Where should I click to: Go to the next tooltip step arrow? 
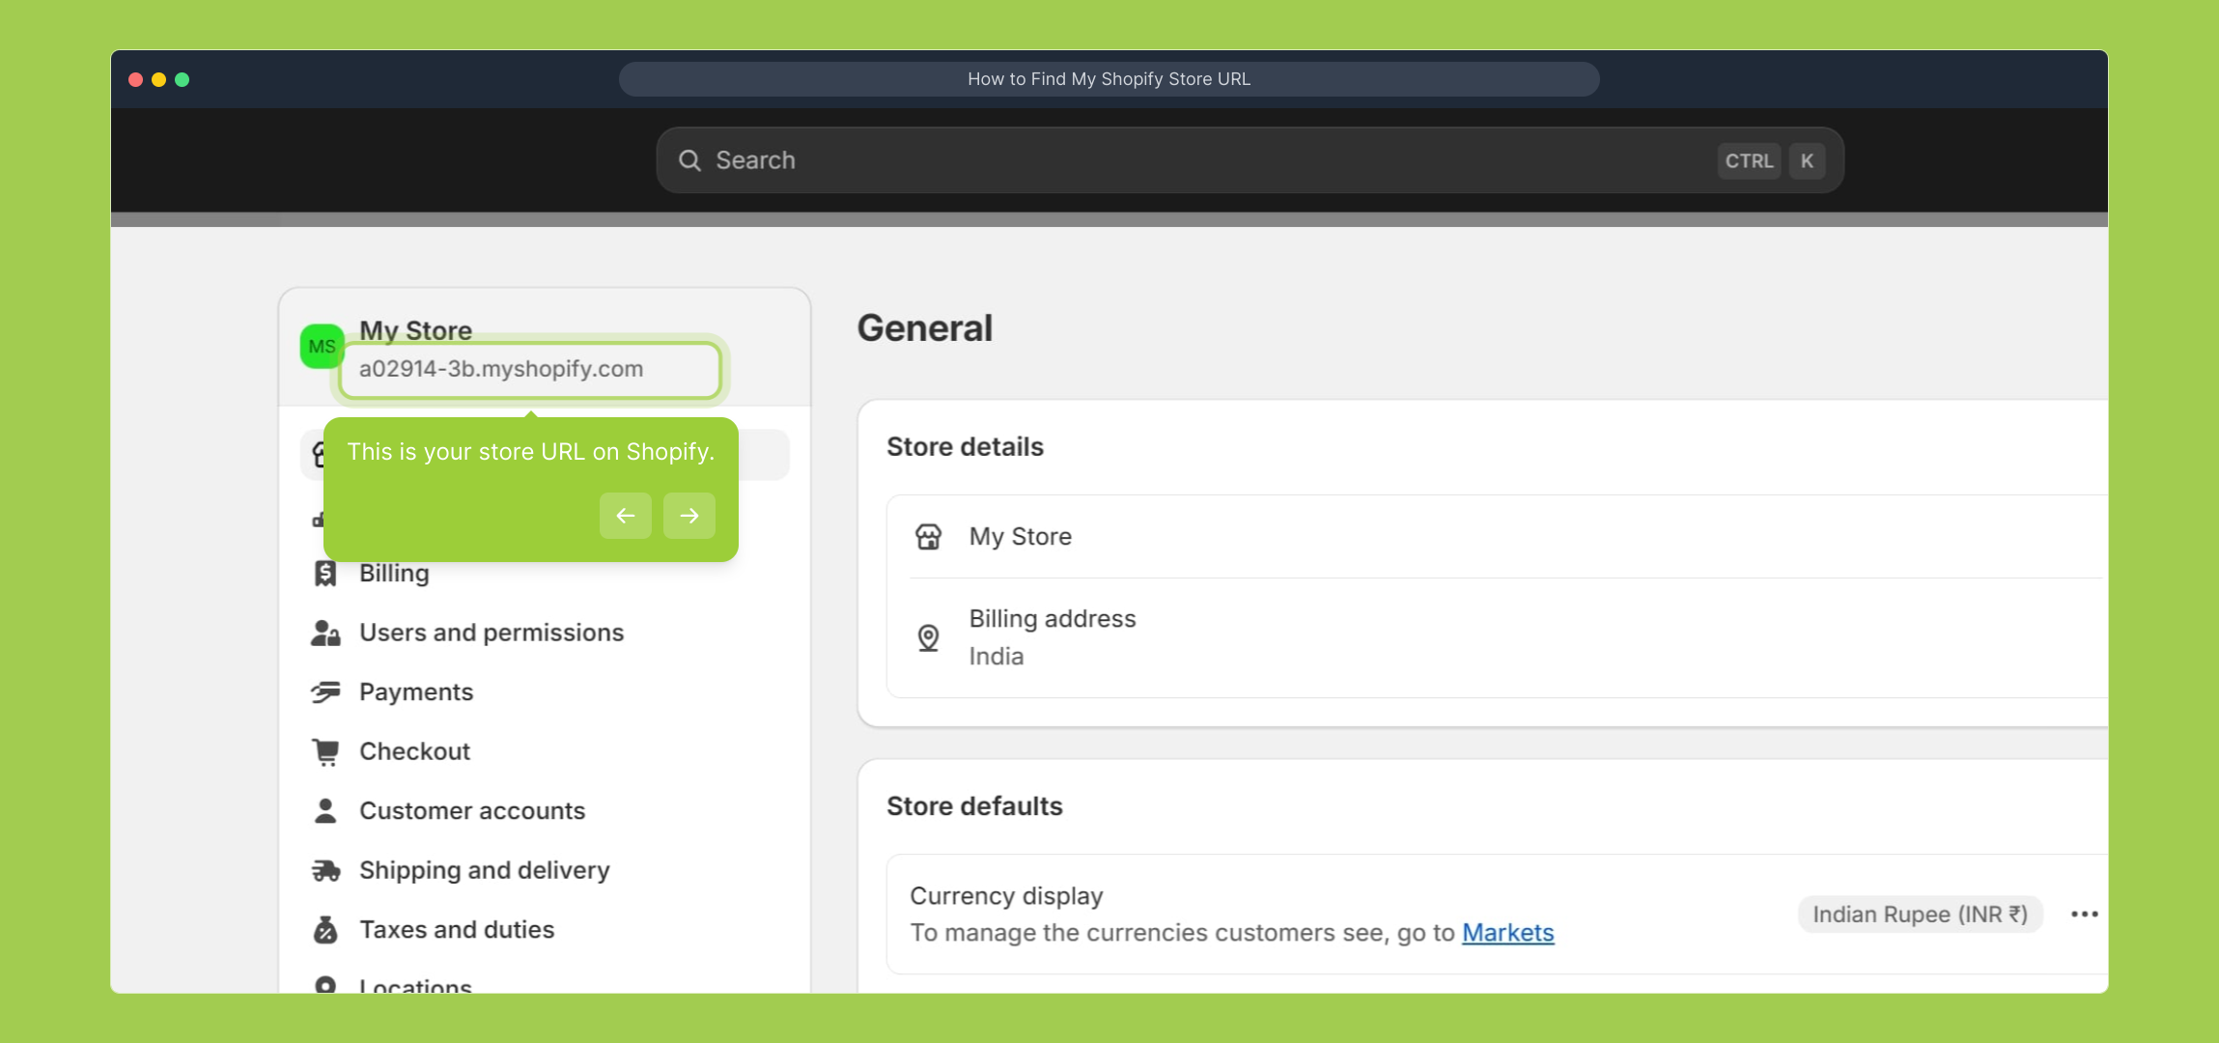coord(688,516)
